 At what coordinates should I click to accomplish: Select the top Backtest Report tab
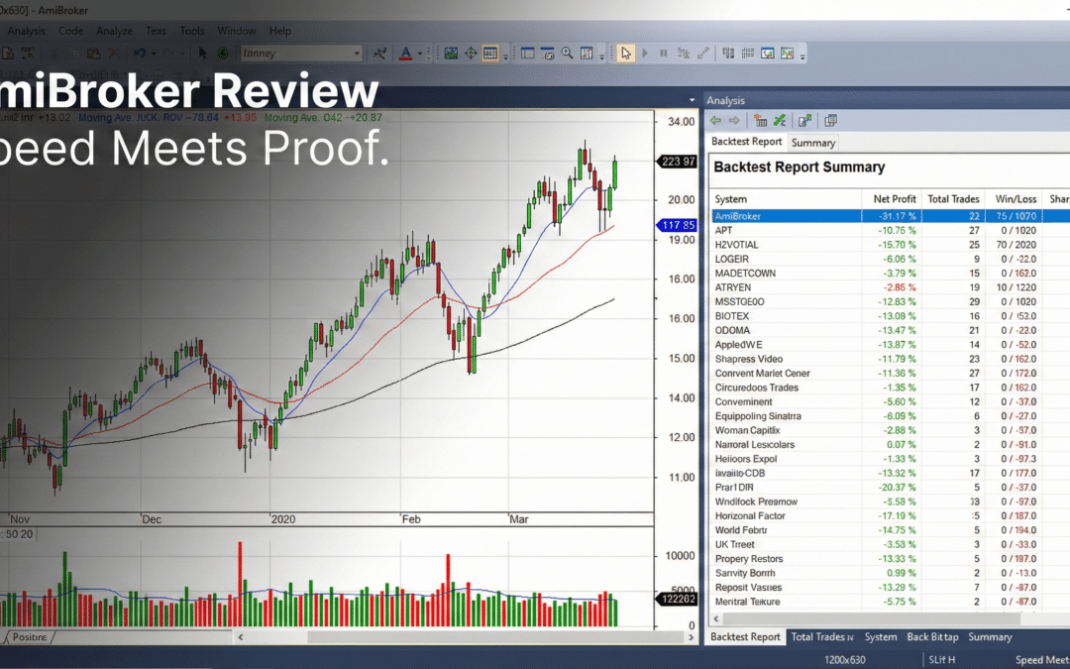[747, 142]
